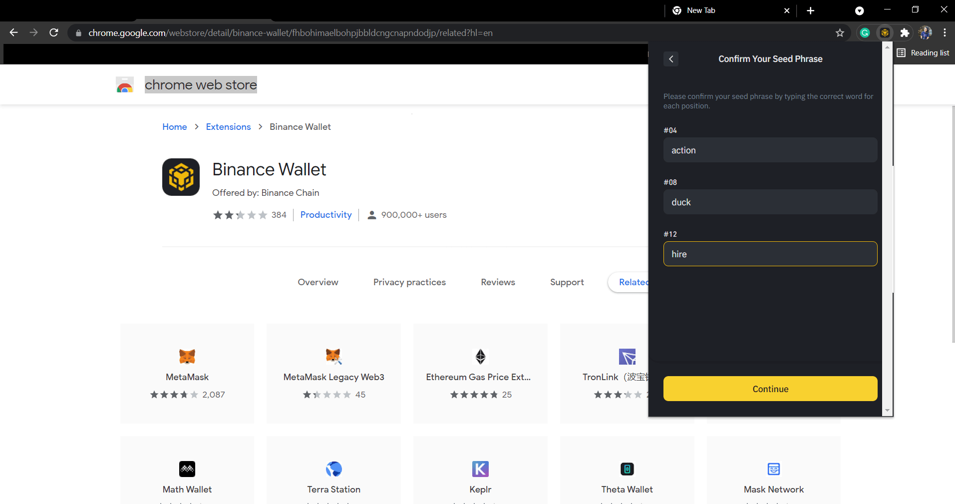
Task: Bookmark this page with the star icon
Action: 840,32
